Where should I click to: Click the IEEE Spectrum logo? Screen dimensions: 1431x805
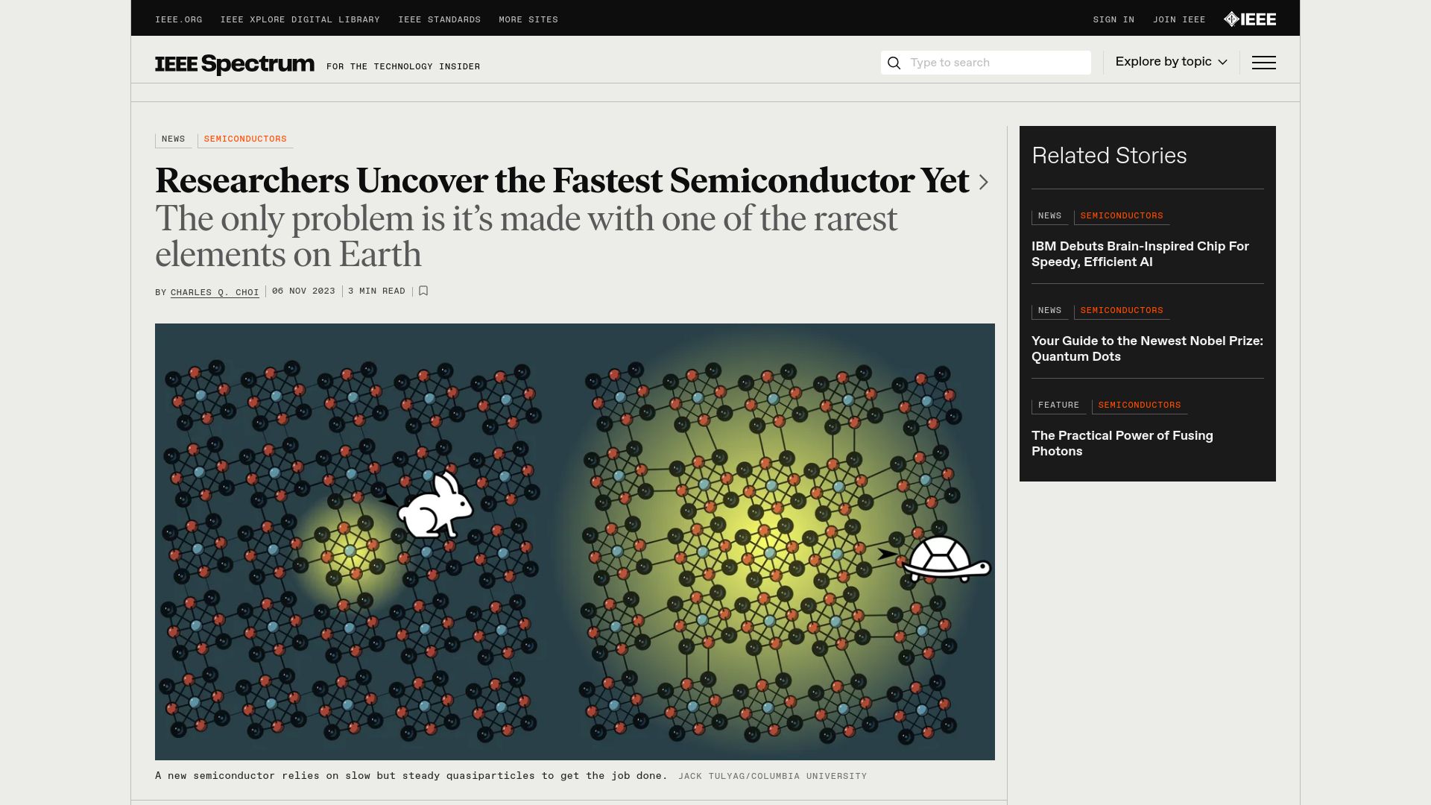click(235, 64)
